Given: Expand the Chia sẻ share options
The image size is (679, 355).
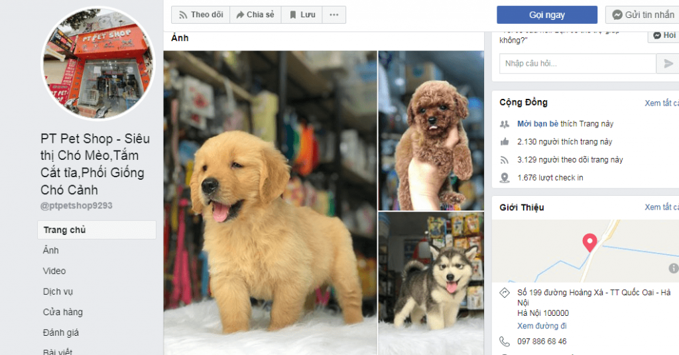Looking at the screenshot, I should tap(255, 15).
